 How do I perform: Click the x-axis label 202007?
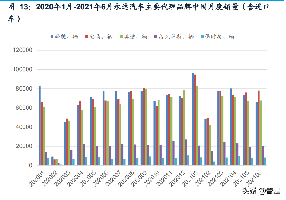tap(113, 178)
